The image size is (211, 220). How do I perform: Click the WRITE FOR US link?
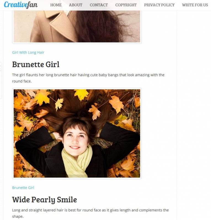click(x=195, y=5)
